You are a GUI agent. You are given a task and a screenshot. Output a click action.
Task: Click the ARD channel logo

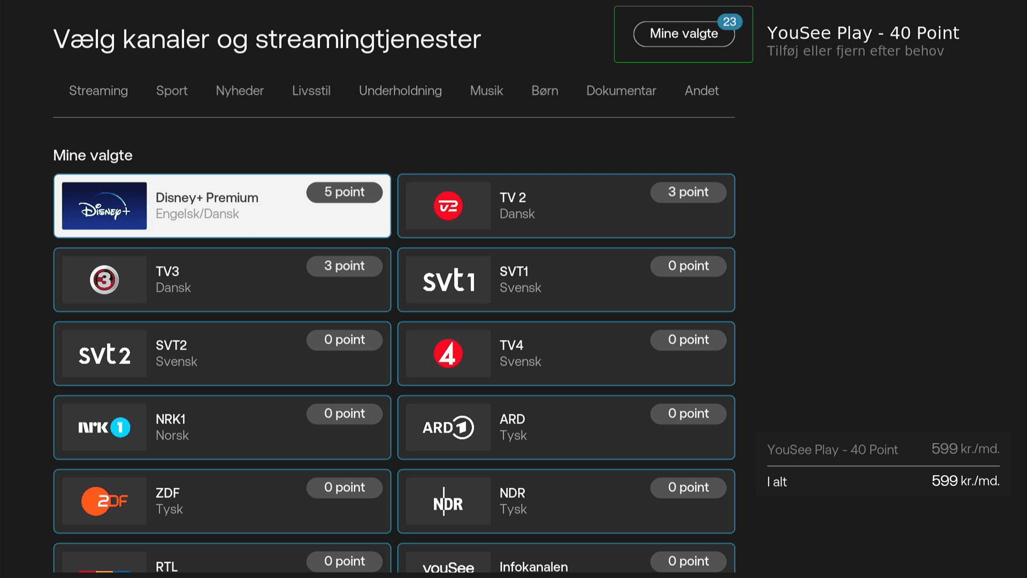(448, 428)
